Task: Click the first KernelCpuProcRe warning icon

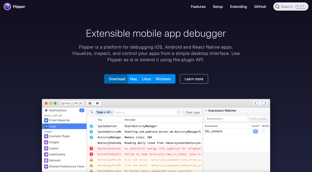Action: (91, 160)
